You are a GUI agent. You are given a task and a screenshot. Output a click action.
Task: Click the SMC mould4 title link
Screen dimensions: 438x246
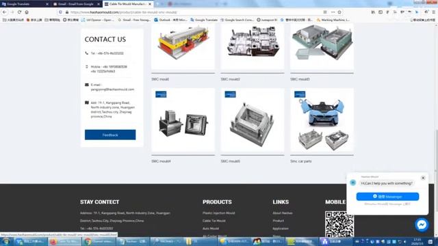click(x=161, y=161)
